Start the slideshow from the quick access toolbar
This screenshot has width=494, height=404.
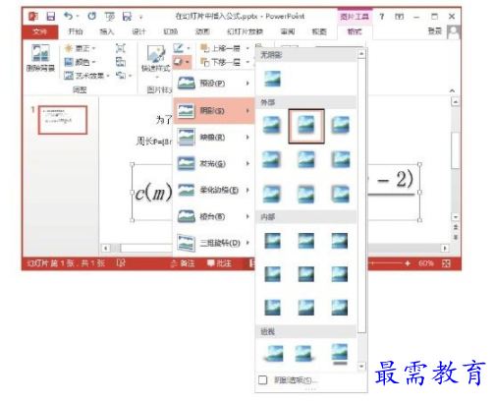110,16
